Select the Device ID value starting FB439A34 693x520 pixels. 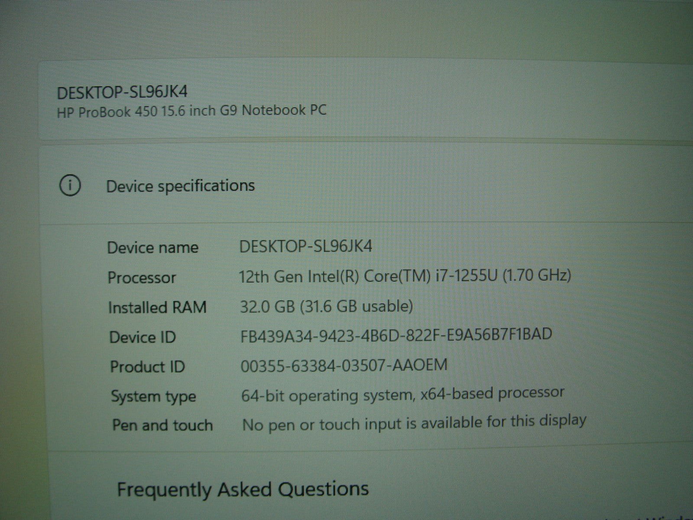[396, 335]
